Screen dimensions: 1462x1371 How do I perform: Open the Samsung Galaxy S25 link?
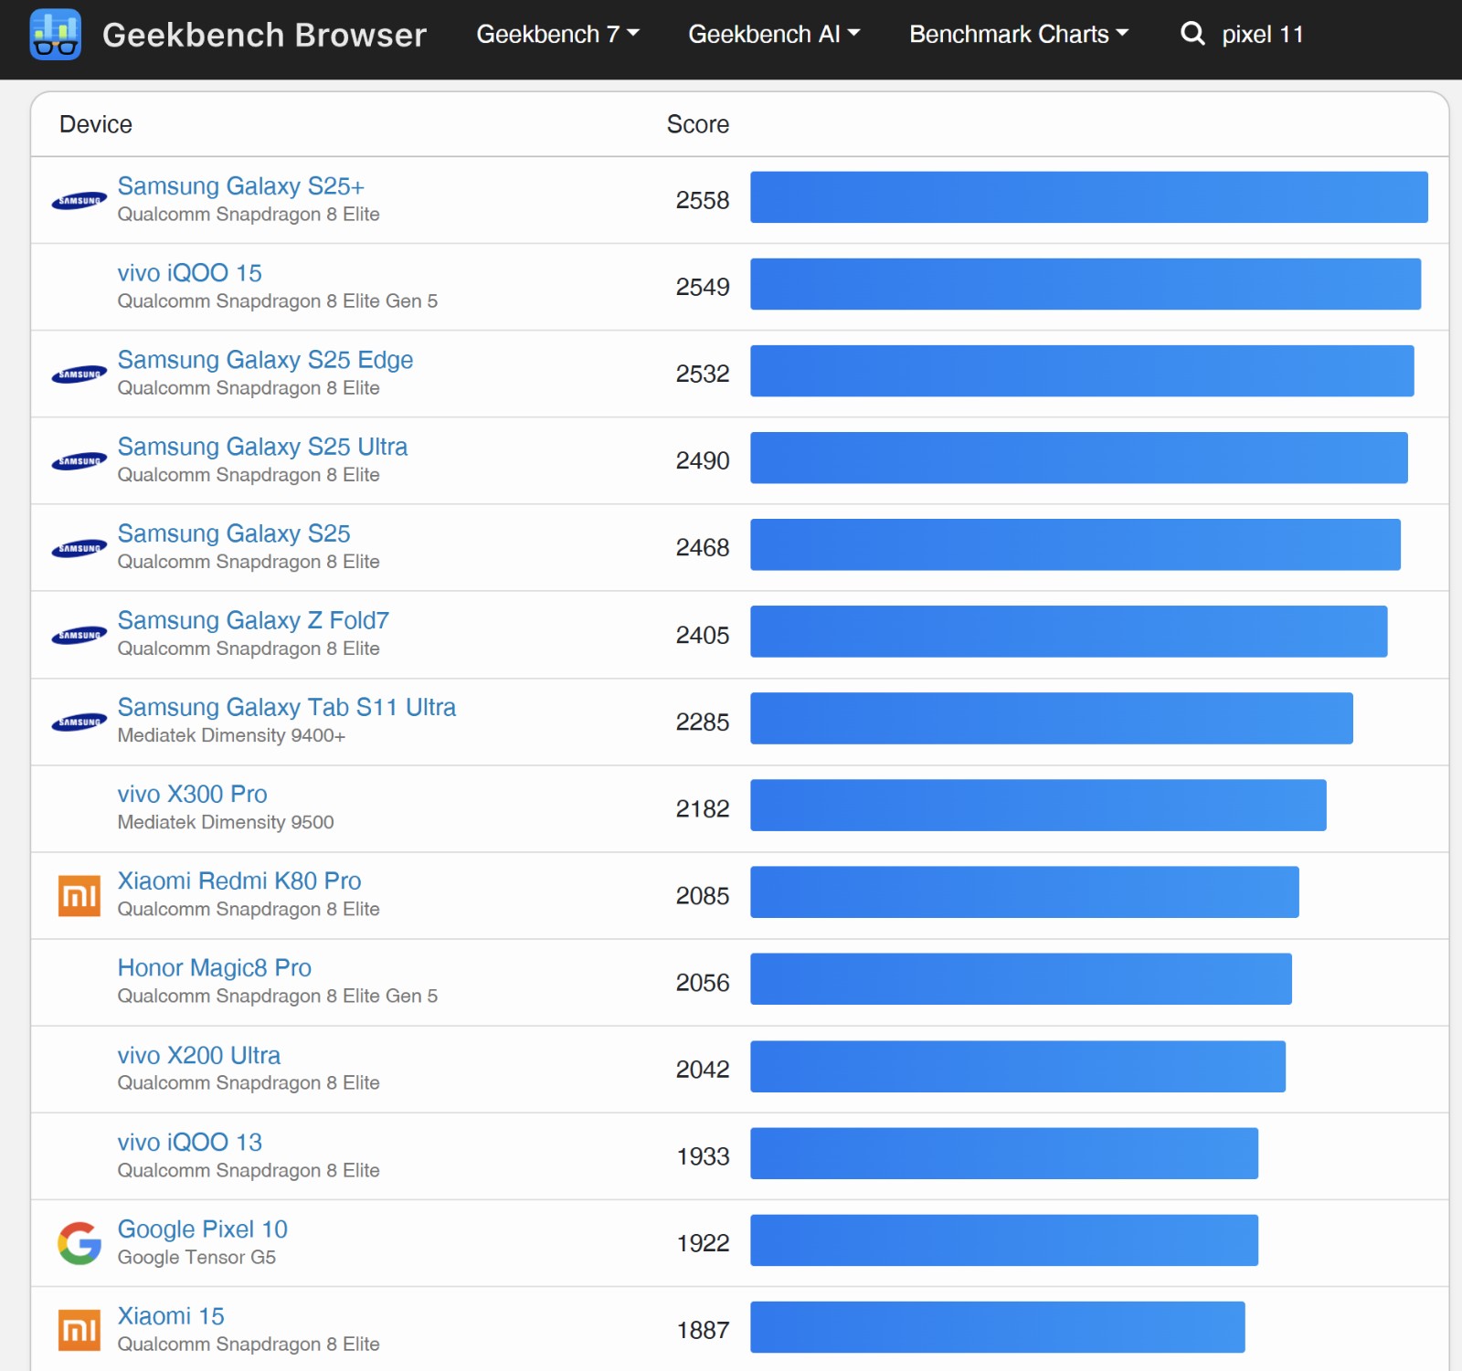coord(234,533)
